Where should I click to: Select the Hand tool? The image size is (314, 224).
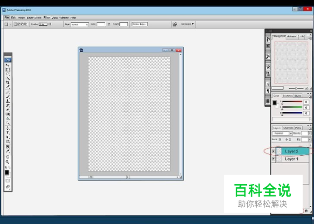tap(8, 157)
